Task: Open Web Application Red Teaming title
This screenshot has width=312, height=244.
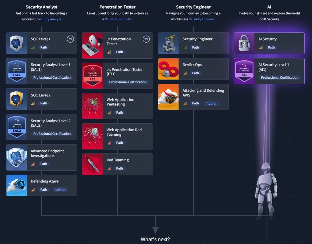Action: 124,132
